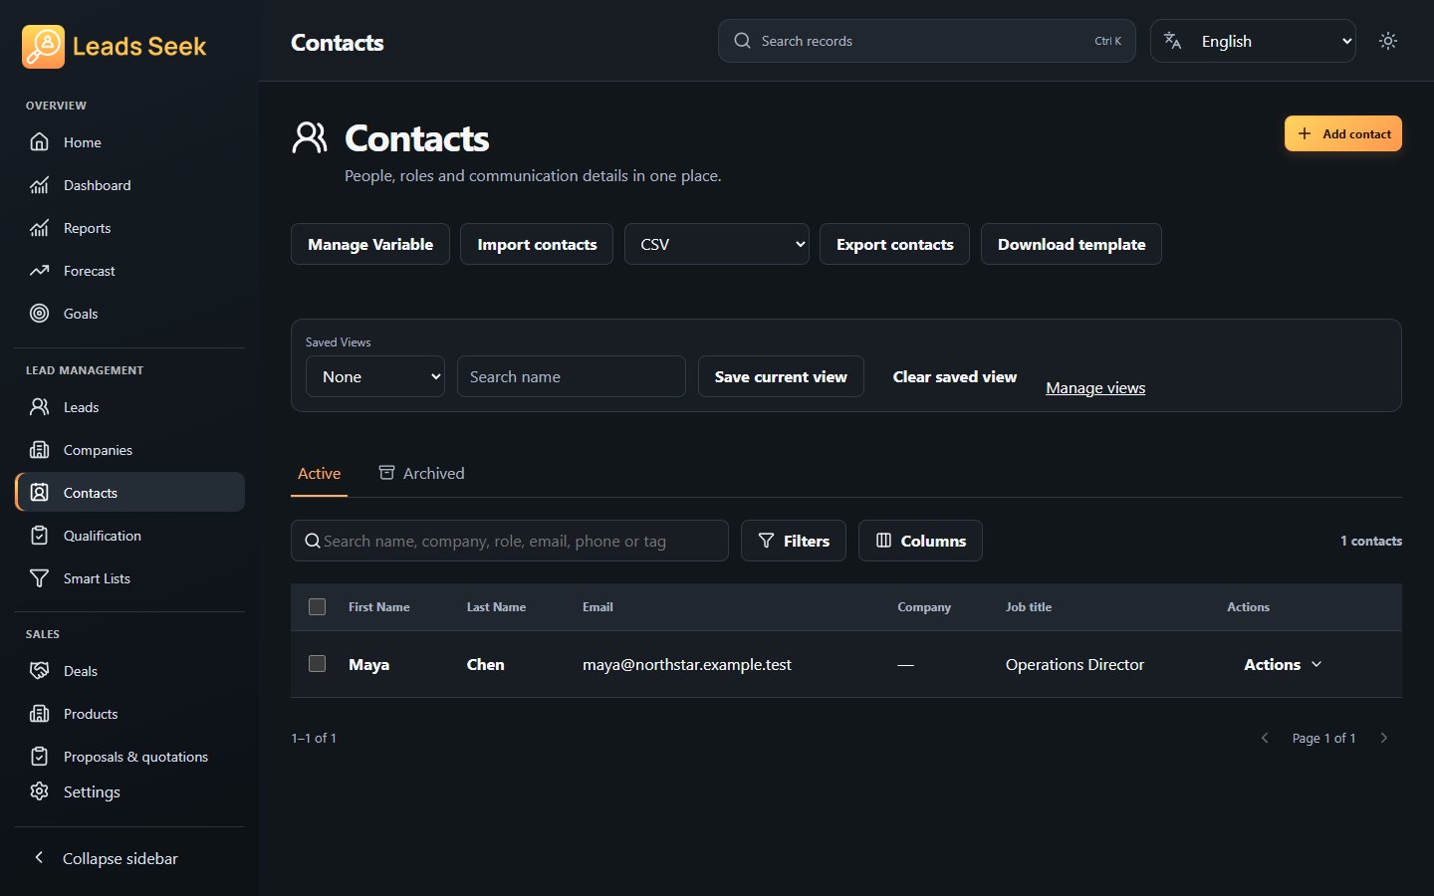This screenshot has height=896, width=1434.
Task: Click the translate language icon
Action: point(1173,41)
